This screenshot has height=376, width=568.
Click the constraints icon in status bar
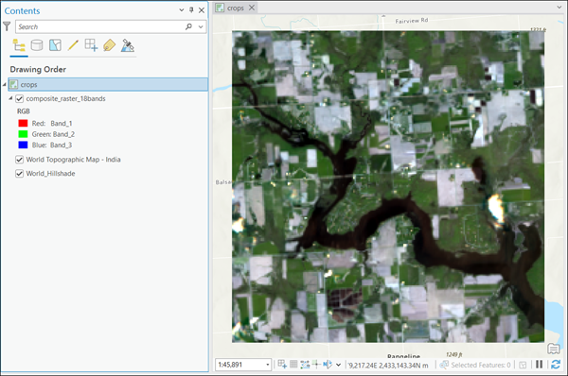(x=305, y=365)
